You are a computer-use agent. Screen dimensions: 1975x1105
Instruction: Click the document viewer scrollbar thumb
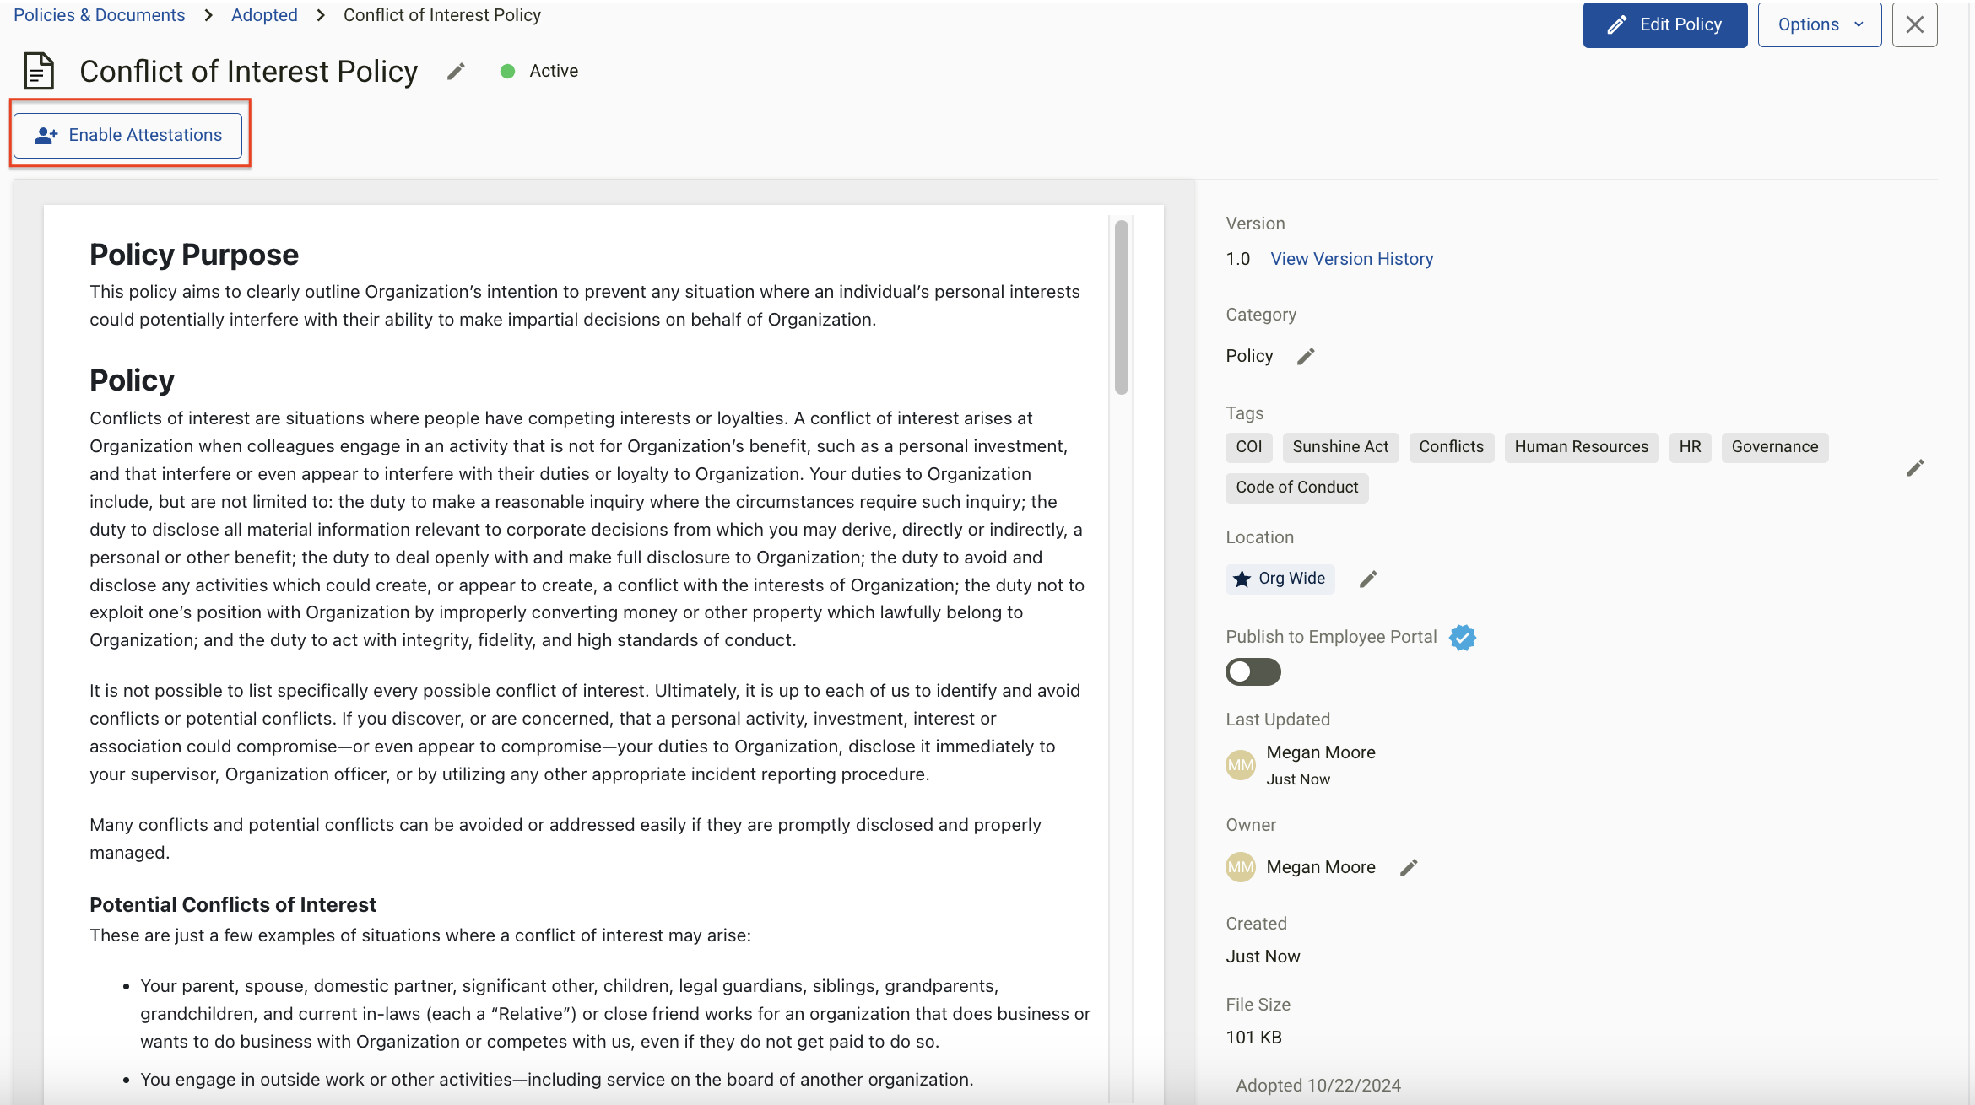click(x=1121, y=308)
